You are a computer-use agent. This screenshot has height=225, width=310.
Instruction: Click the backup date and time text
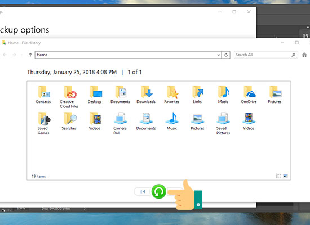(72, 72)
